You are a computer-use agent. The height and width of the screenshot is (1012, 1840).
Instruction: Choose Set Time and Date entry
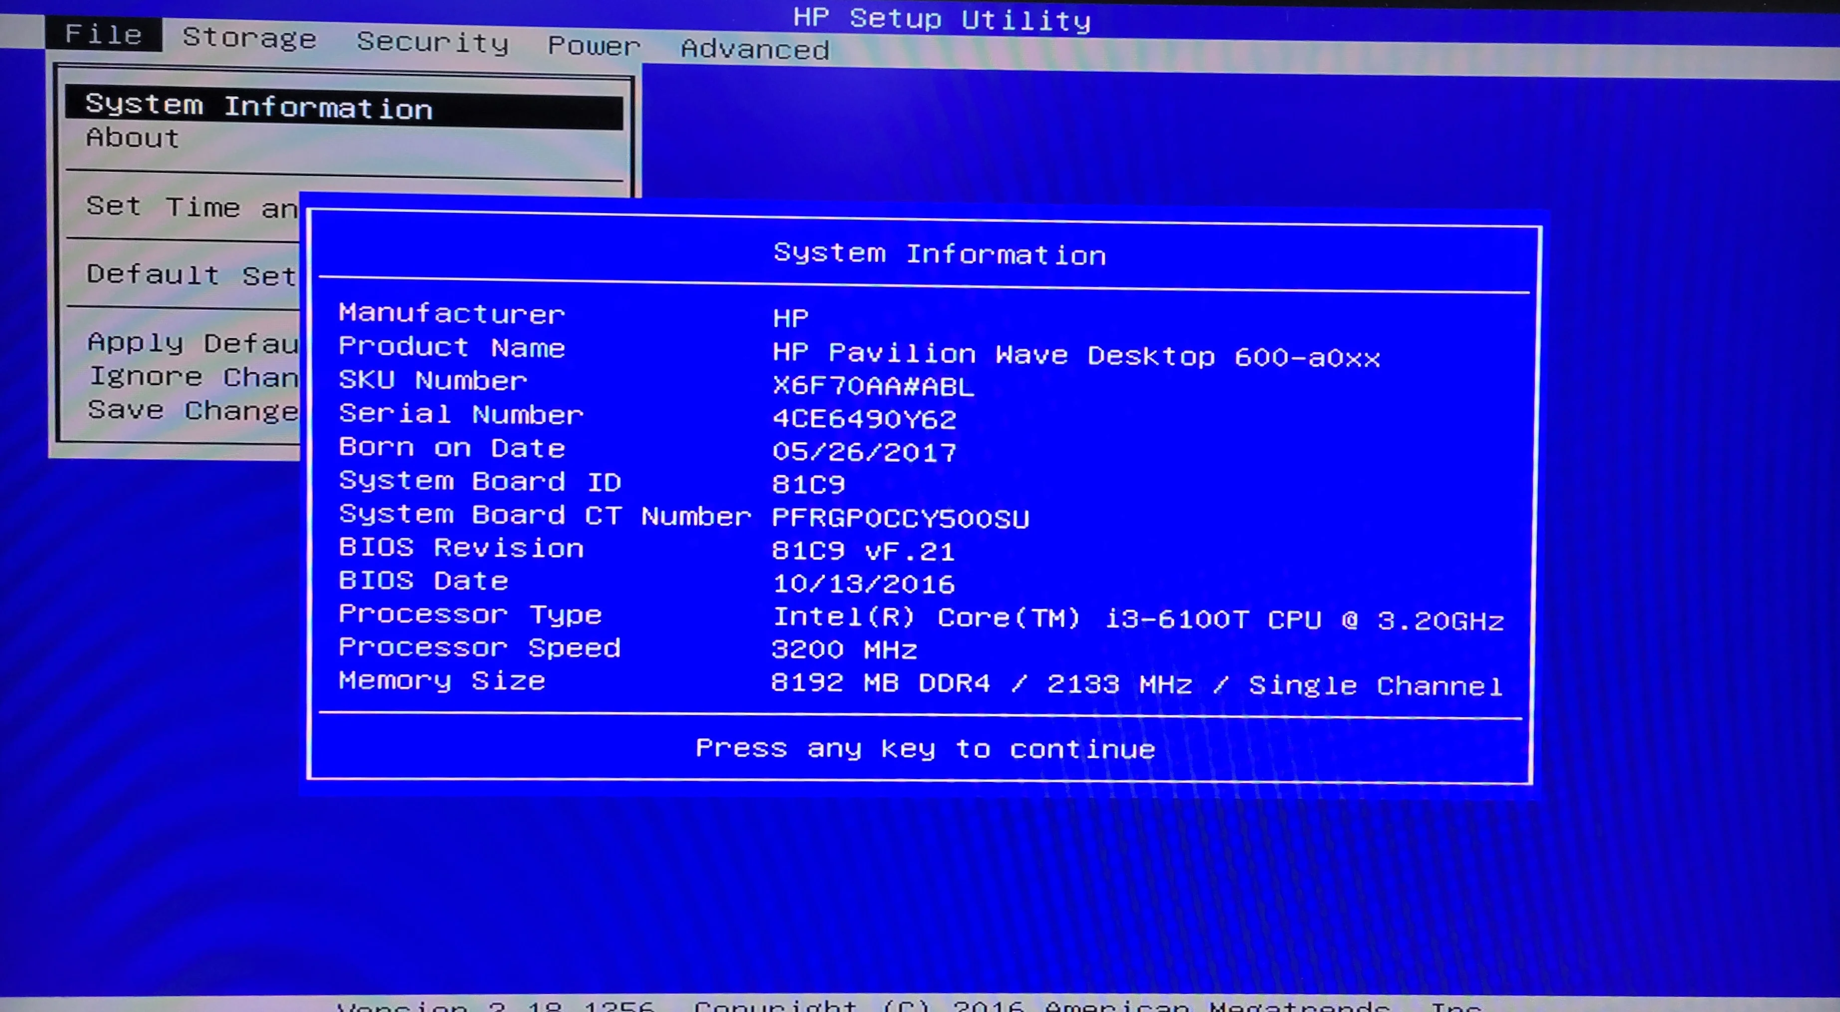coord(192,207)
